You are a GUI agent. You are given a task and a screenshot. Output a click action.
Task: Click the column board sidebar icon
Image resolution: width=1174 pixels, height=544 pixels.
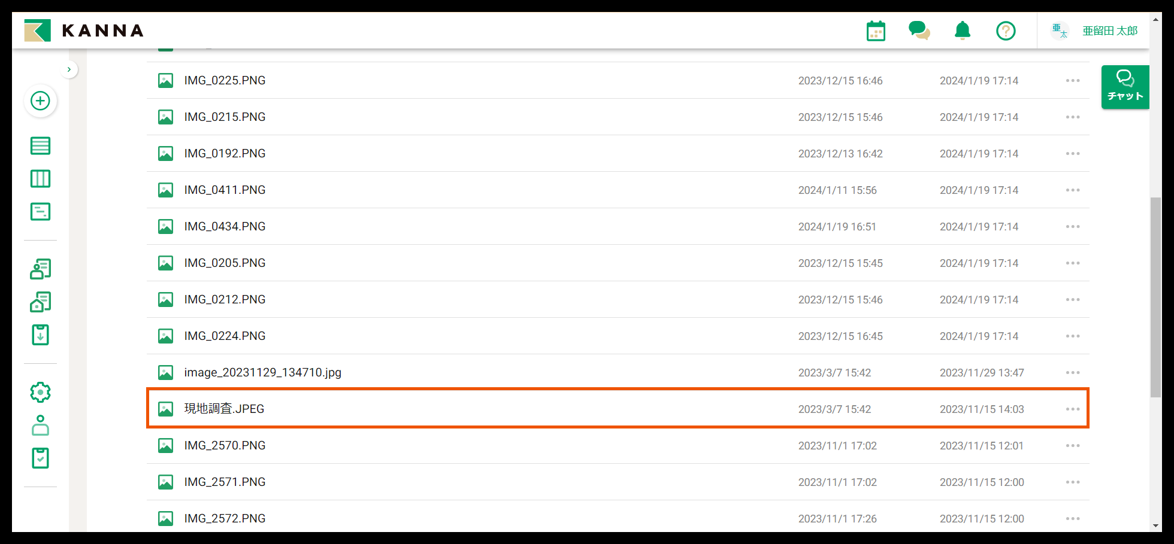tap(40, 178)
